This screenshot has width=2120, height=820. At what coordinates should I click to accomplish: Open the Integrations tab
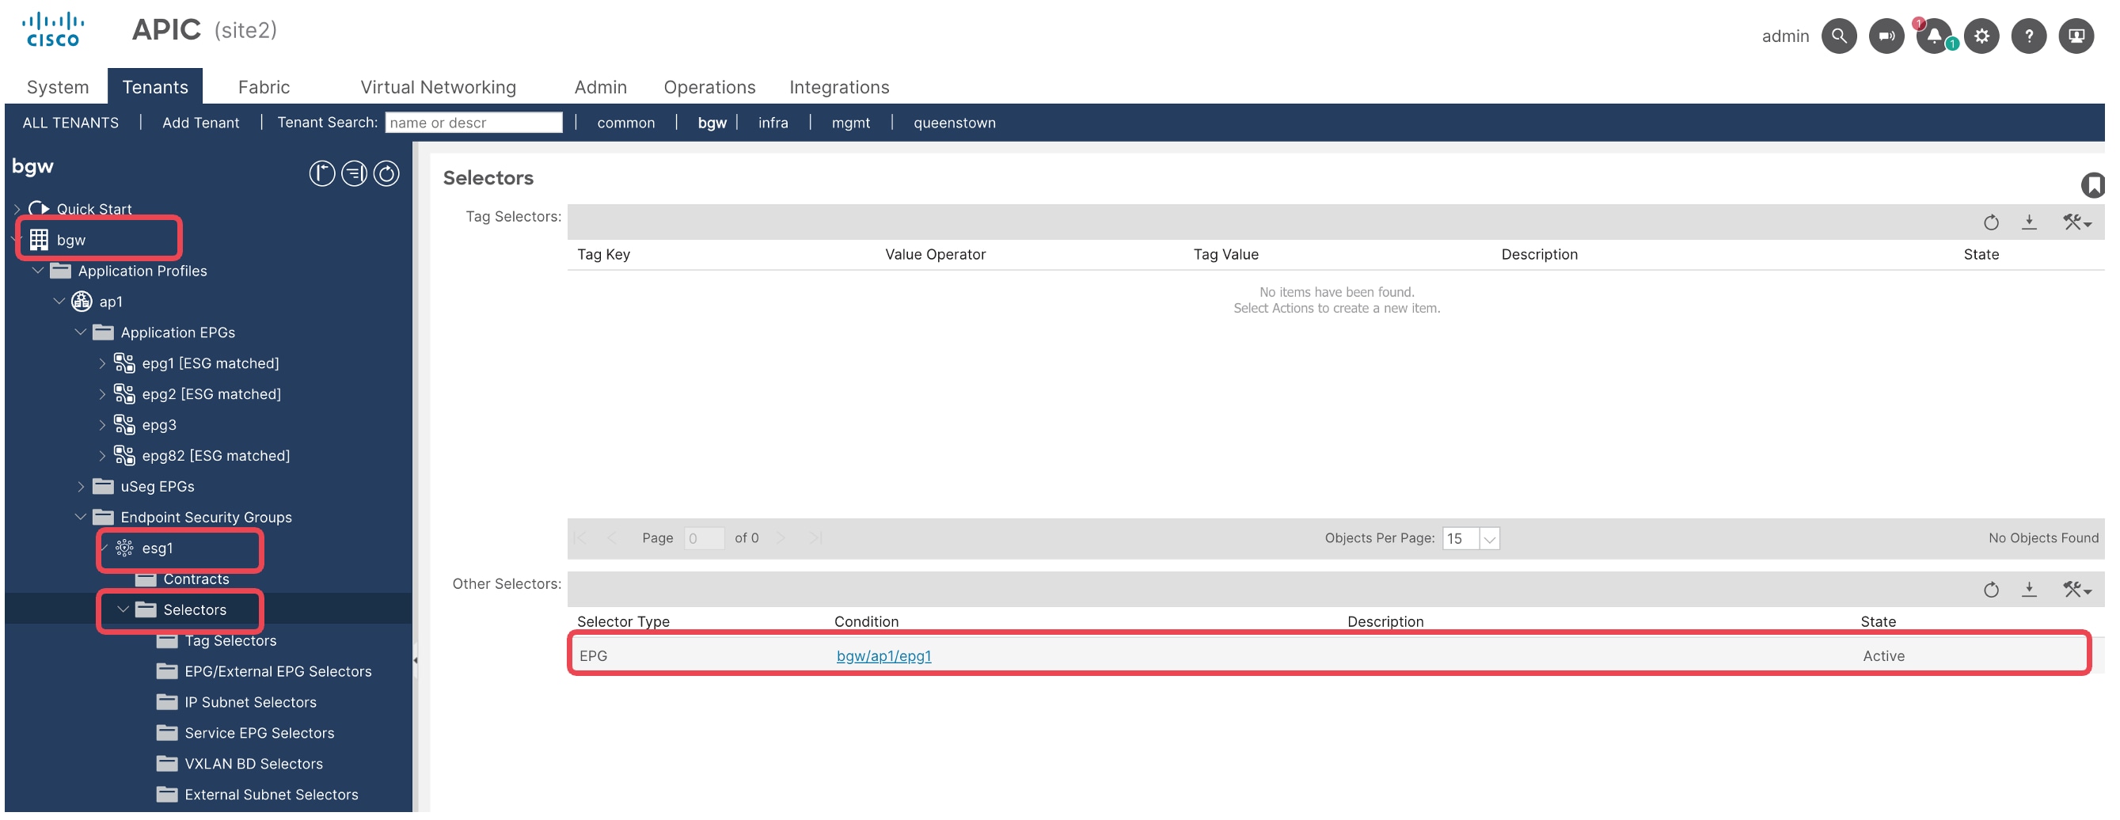point(839,87)
